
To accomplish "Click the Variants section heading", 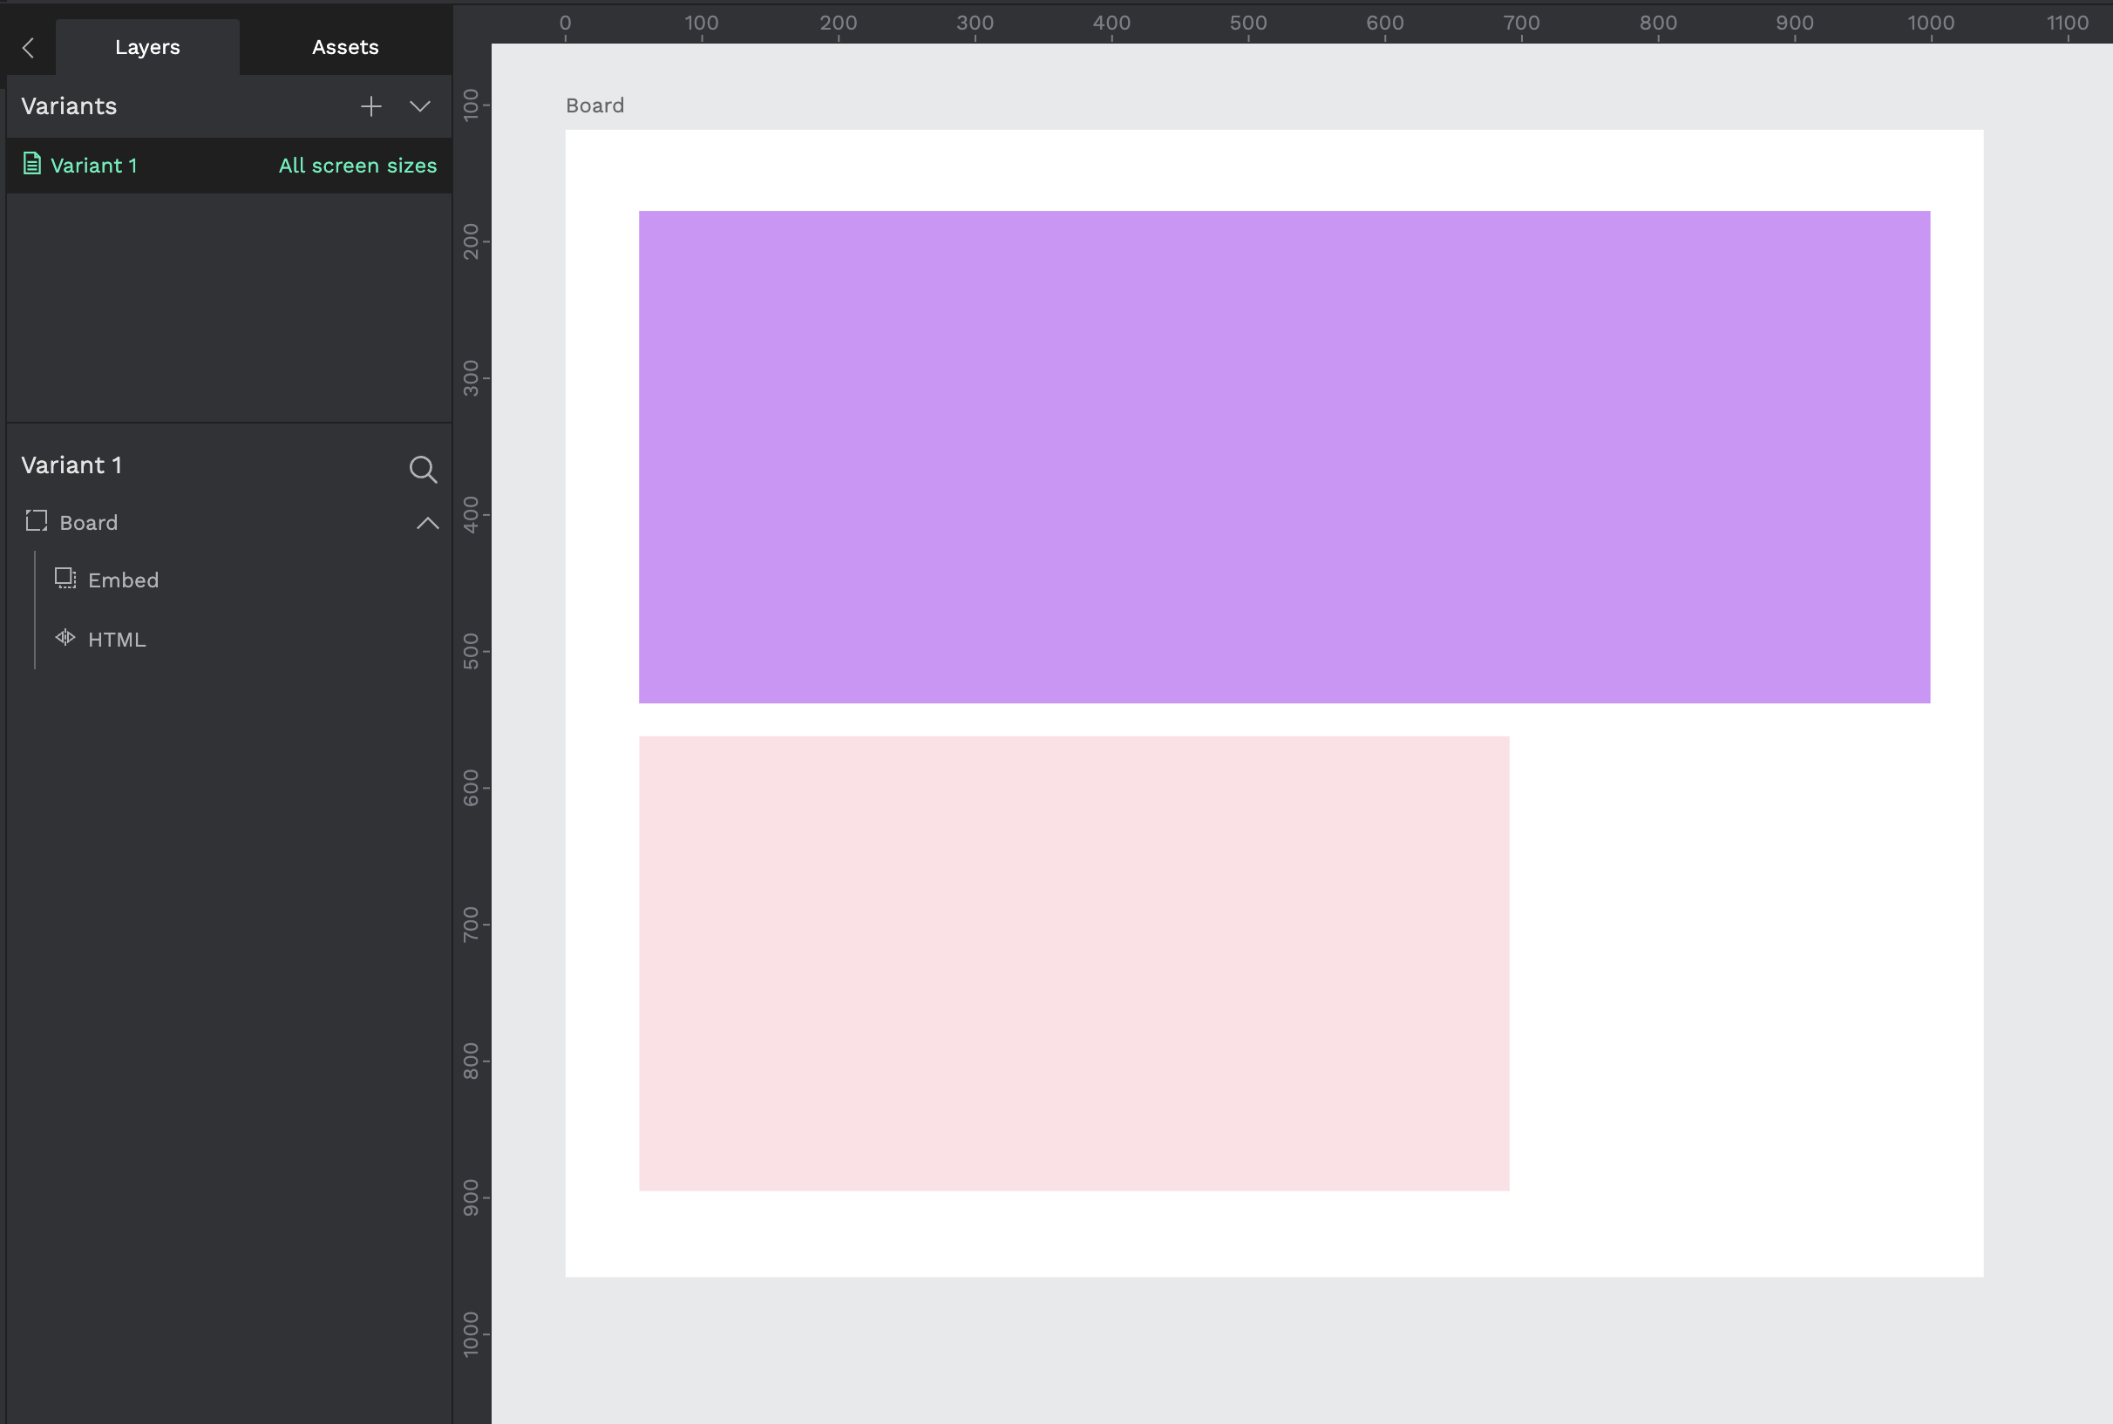I will pos(69,106).
